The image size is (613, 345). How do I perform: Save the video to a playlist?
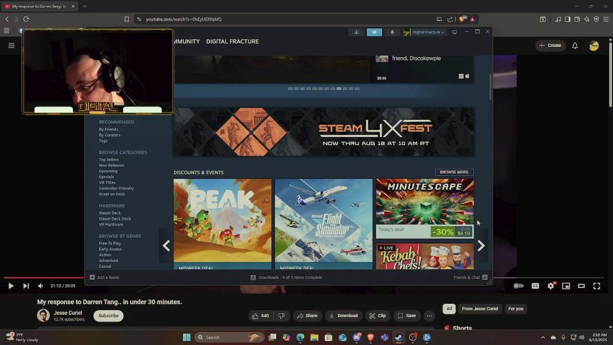[x=407, y=316]
